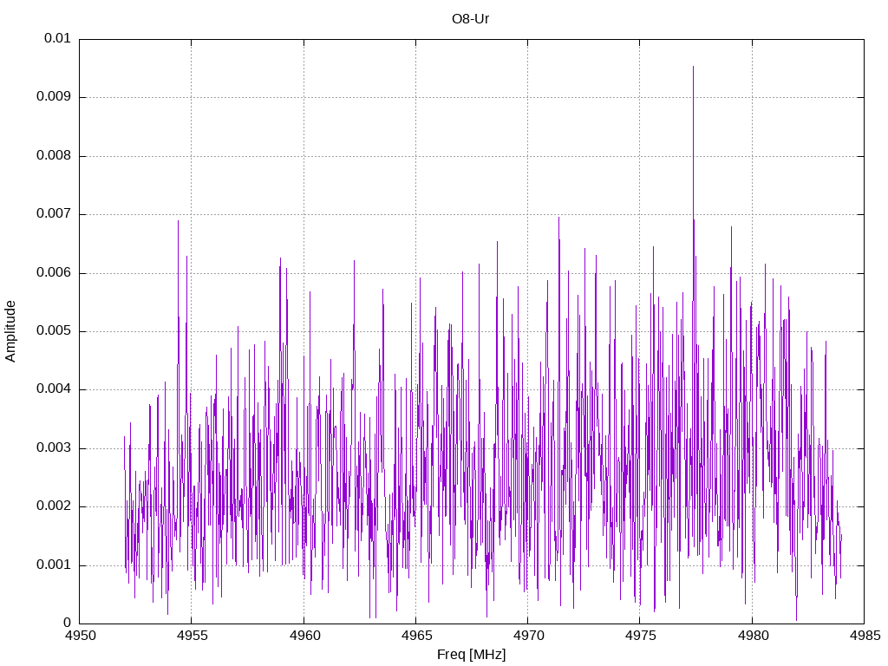Click the Freq [MHz] axis label
The height and width of the screenshot is (666, 888).
point(471,655)
